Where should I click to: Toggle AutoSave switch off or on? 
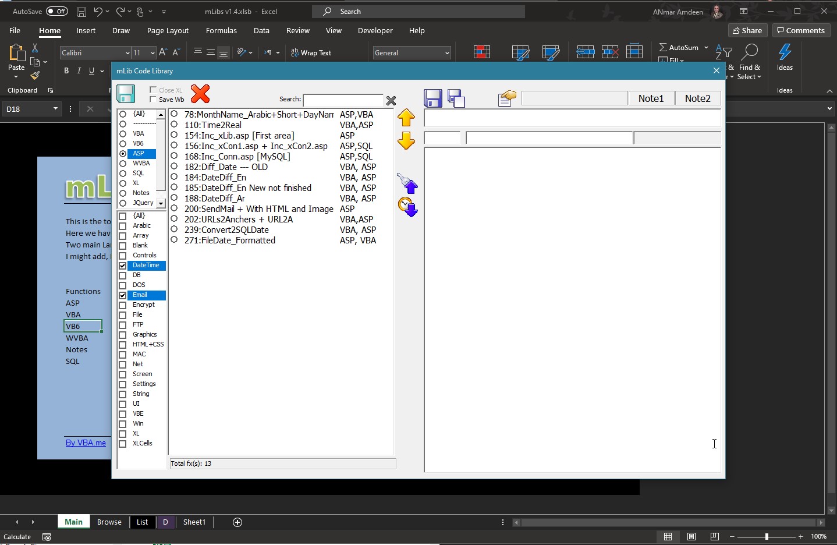click(x=56, y=11)
